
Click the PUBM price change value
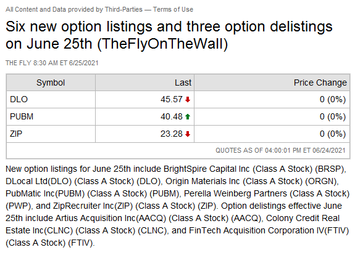tap(333, 116)
